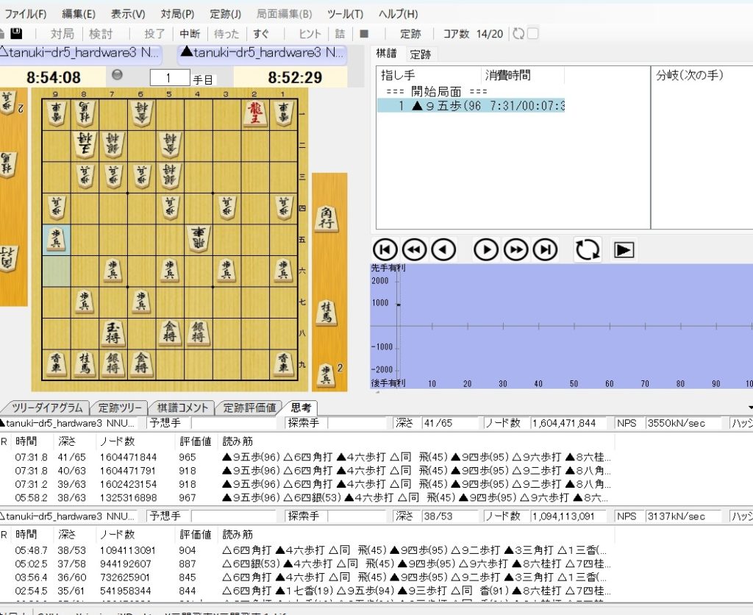This screenshot has height=615, width=753.
Task: Click the gray round indicator beside the clock
Action: (116, 75)
